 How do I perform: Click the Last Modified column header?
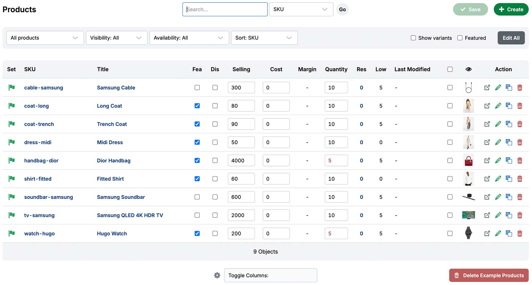pos(412,69)
